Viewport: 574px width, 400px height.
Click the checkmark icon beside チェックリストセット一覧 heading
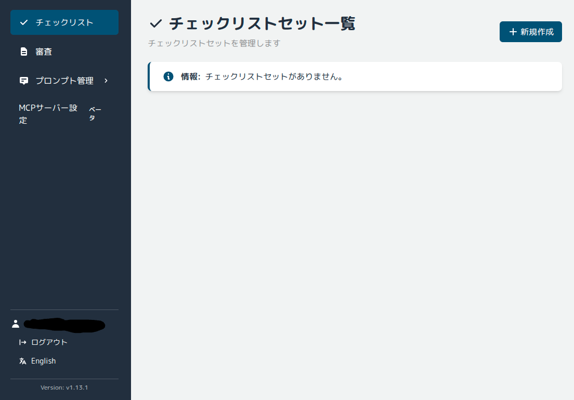[155, 23]
